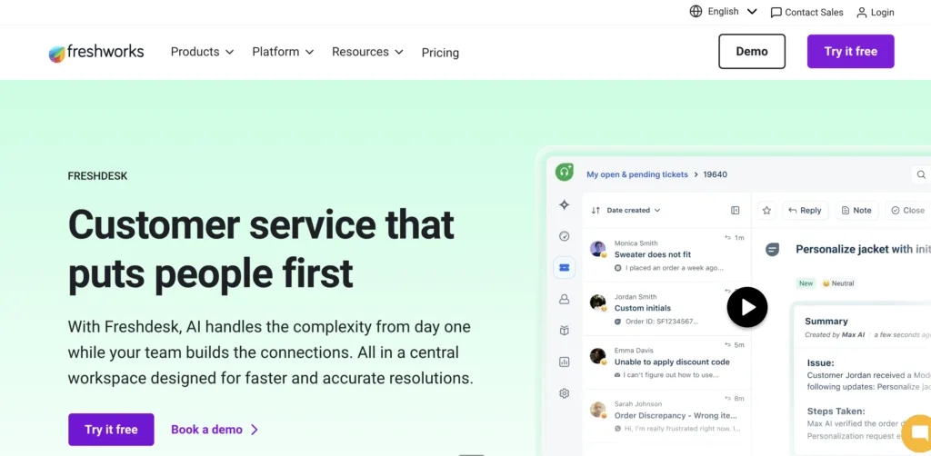Click Contact Sales link

806,13
